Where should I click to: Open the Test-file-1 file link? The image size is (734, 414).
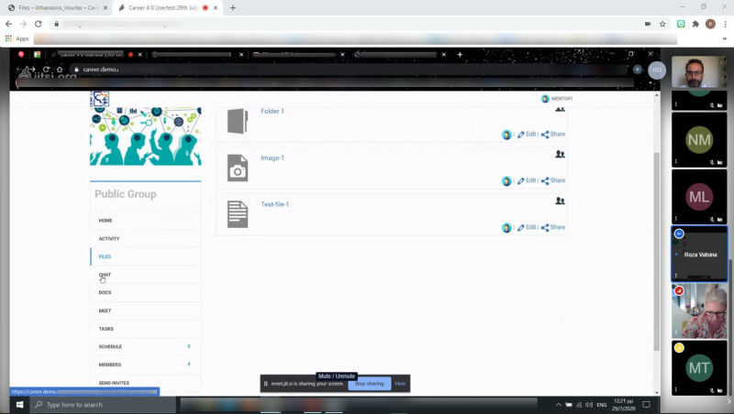click(274, 204)
